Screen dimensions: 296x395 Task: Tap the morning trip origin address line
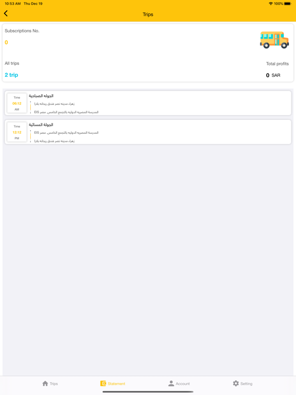click(54, 104)
